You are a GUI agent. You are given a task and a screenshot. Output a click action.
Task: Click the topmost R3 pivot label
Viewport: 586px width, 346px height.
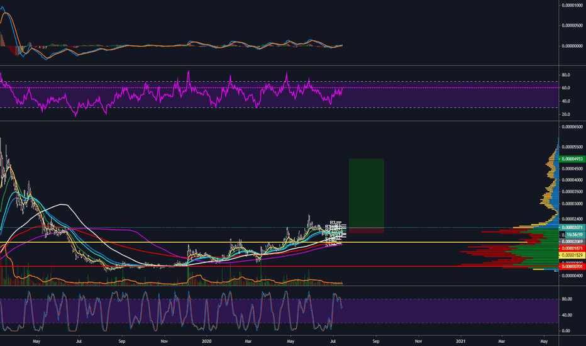click(332, 223)
